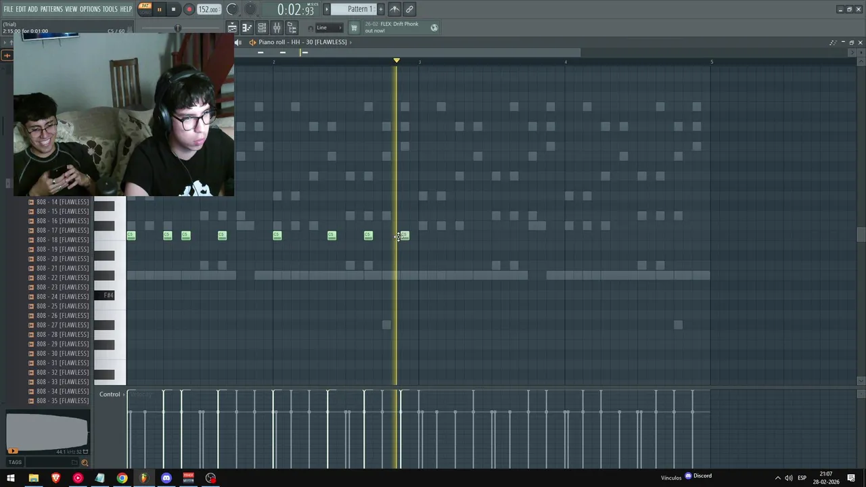Click sample icon next to 808 - 22 [FLAWLESS]
Image resolution: width=866 pixels, height=487 pixels.
(30, 278)
